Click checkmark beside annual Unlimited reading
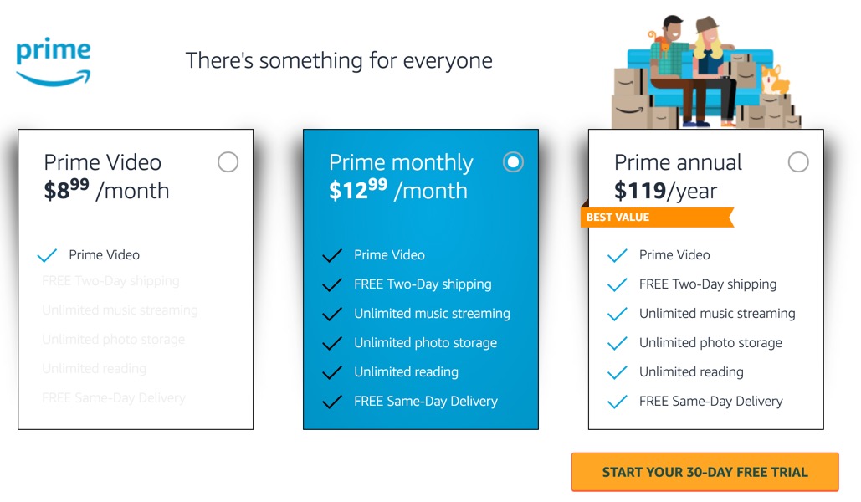This screenshot has height=502, width=861. tap(618, 372)
